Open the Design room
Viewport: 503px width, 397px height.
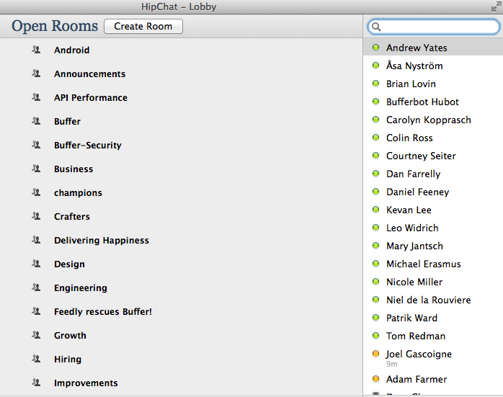point(69,264)
